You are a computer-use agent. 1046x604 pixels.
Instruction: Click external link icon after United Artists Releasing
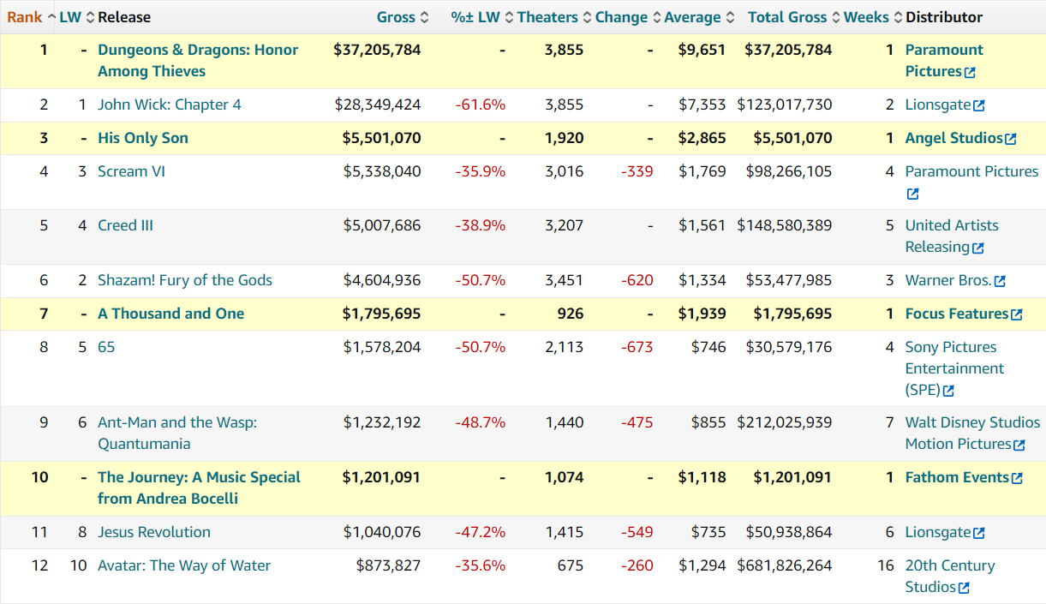[x=978, y=248]
